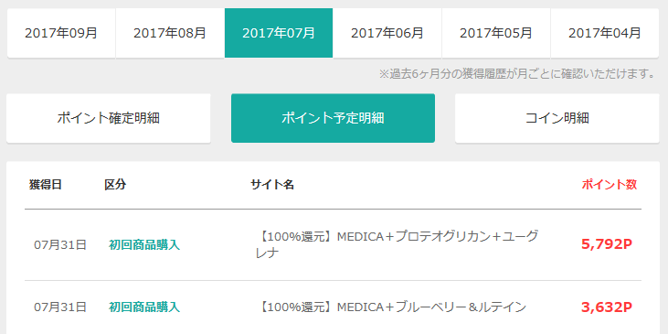The image size is (668, 334).
Task: View the 2017年05月 history tab
Action: pos(496,33)
